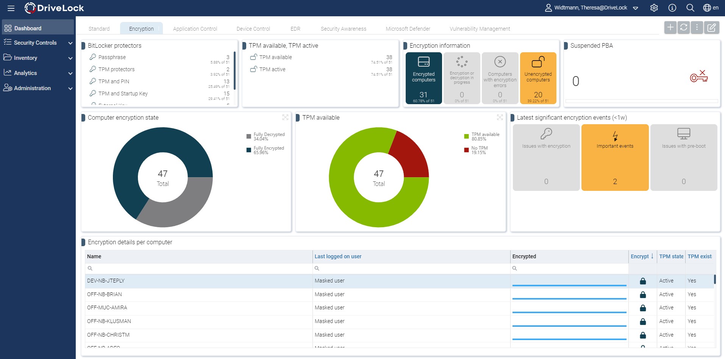The width and height of the screenshot is (725, 359).
Task: Expand the Security Controls menu
Action: 70,43
